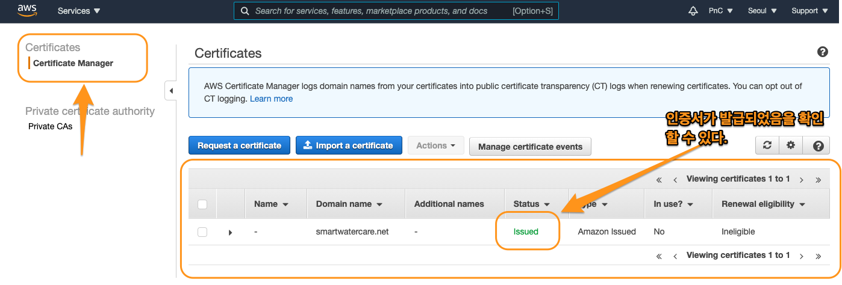
Task: Select the smartwatercare.net certificate checkbox
Action: click(202, 232)
